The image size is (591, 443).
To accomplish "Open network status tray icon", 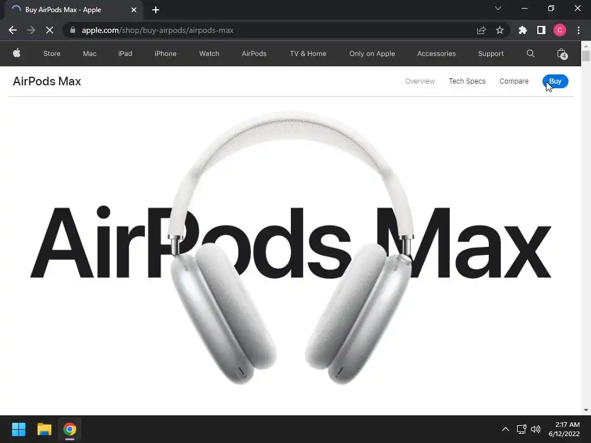I will click(522, 429).
